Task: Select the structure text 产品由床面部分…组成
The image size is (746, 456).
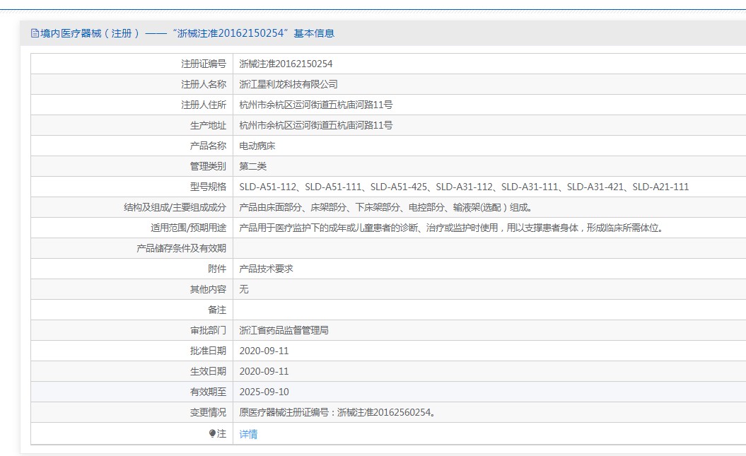Action: (x=385, y=207)
